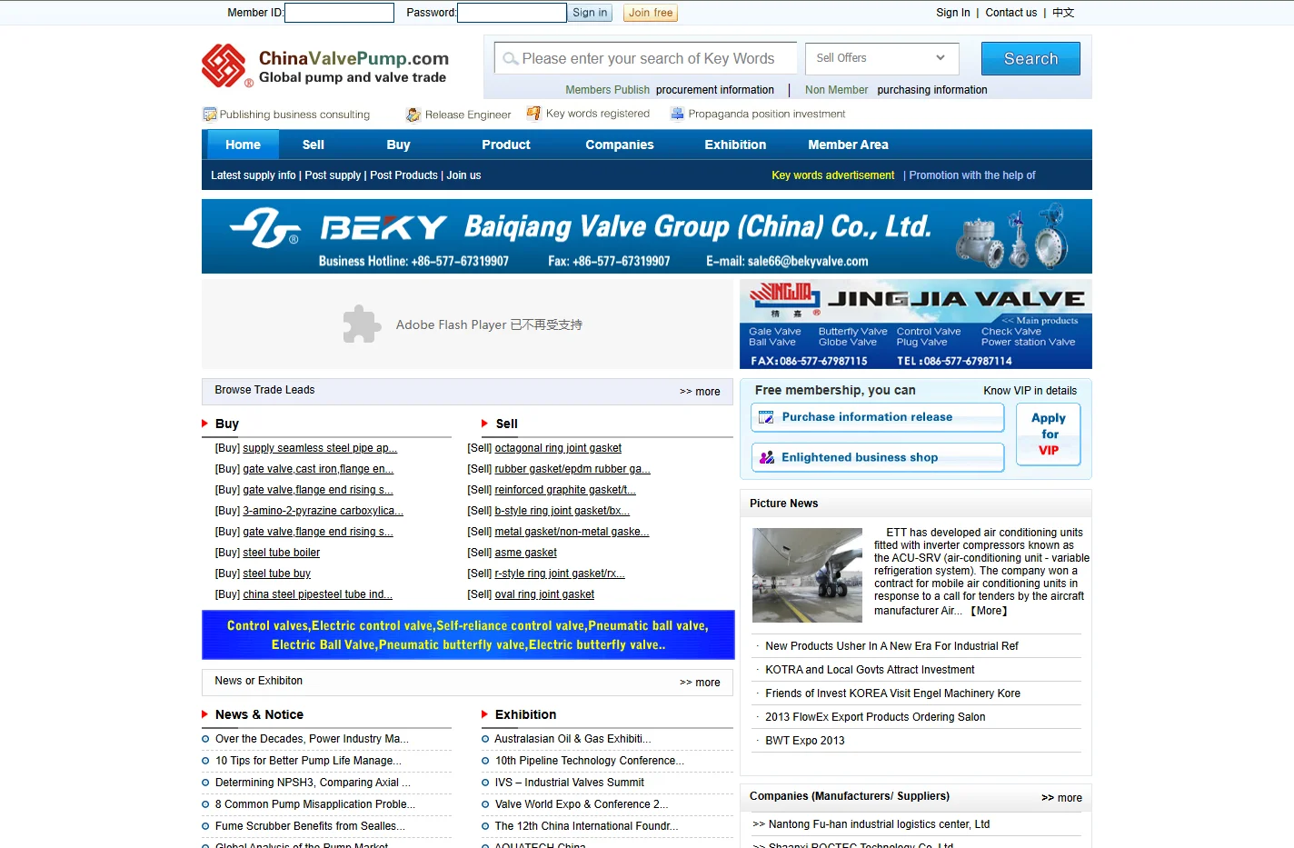Open the Product navigation tab

506,145
